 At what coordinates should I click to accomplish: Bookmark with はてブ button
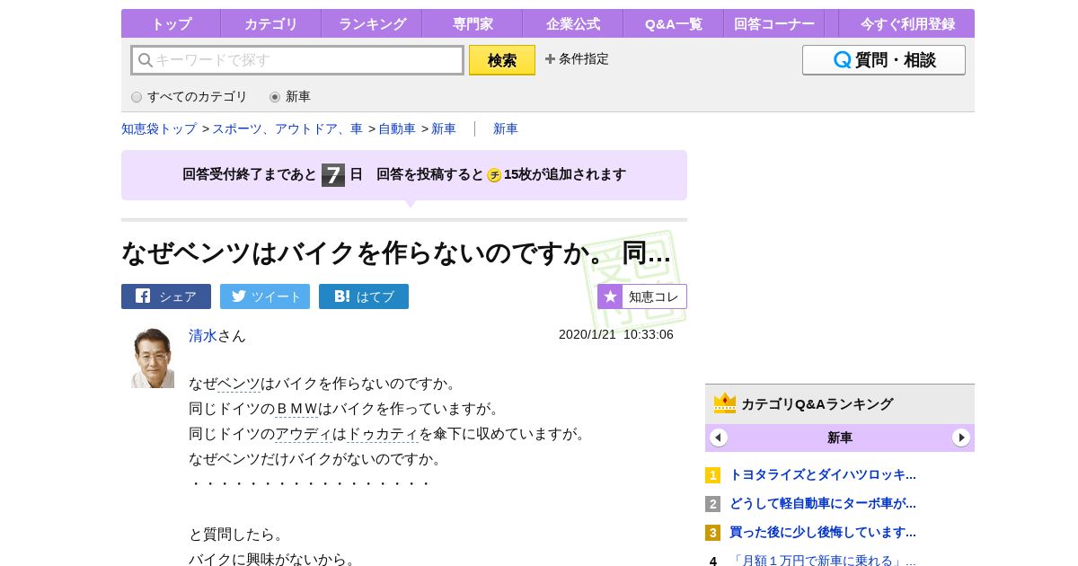pos(364,296)
